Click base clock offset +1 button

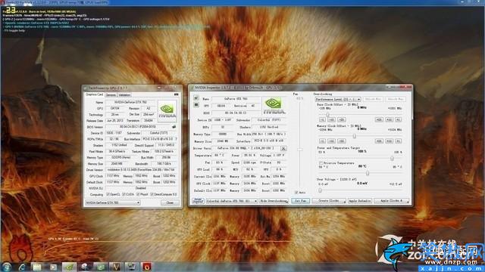tap(399, 119)
